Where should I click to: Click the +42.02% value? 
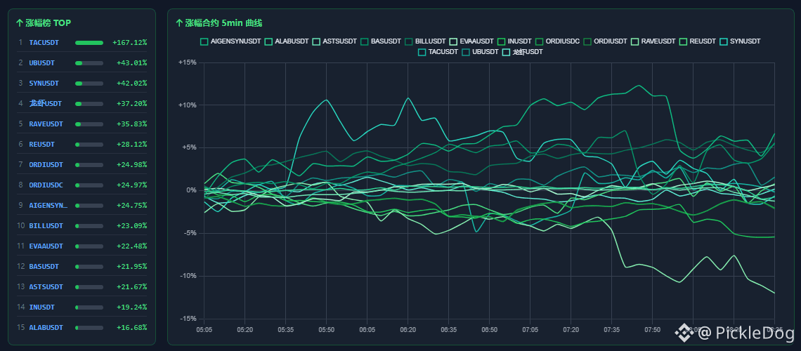point(132,83)
